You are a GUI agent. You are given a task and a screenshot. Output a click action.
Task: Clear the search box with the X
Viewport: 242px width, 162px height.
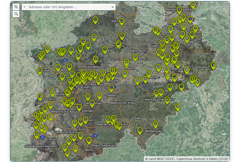coord(113,7)
